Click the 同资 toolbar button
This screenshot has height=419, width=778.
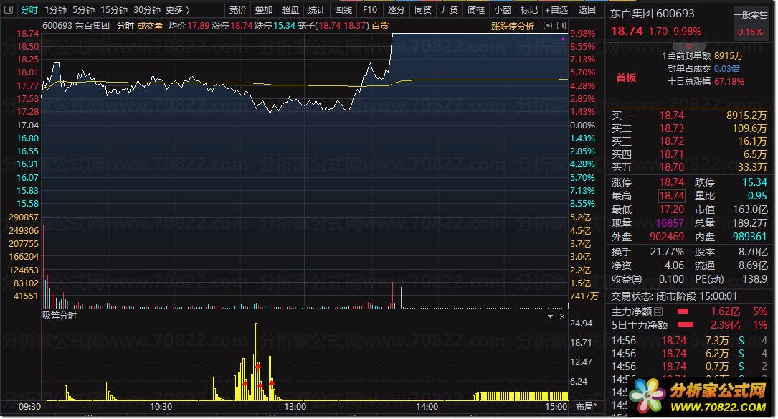click(x=423, y=10)
